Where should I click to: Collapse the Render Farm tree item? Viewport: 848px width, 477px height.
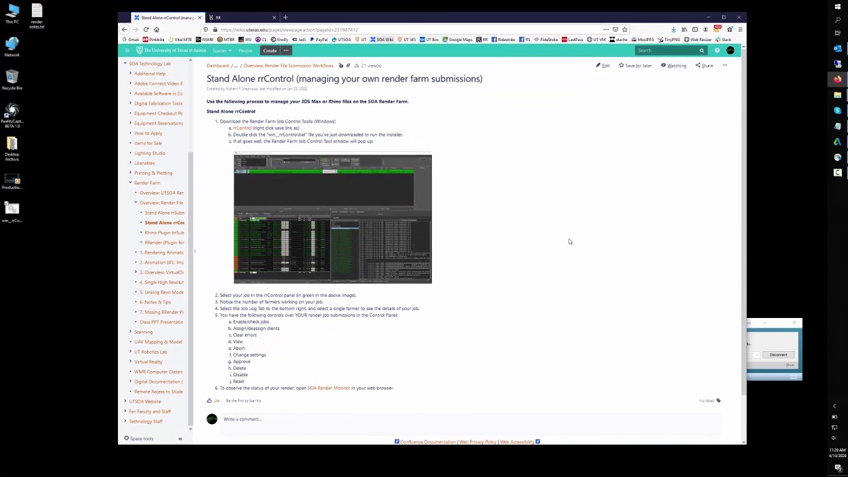(x=131, y=183)
